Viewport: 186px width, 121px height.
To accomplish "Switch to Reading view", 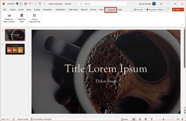I will 146,119.
